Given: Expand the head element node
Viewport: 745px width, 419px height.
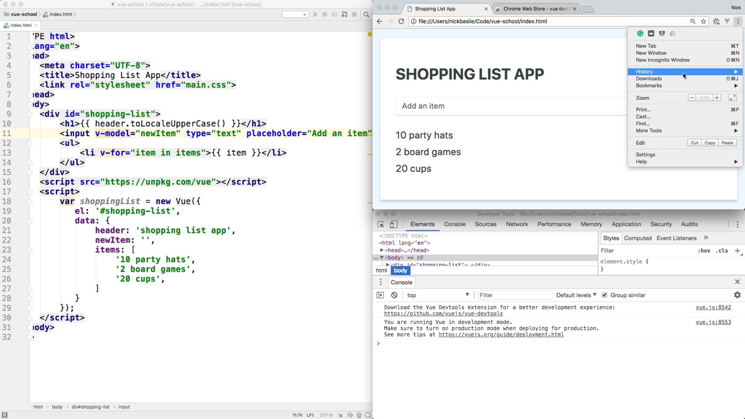Looking at the screenshot, I should point(382,250).
